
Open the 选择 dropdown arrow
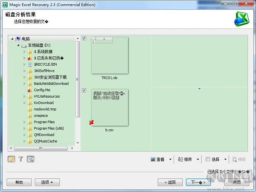[225, 159]
